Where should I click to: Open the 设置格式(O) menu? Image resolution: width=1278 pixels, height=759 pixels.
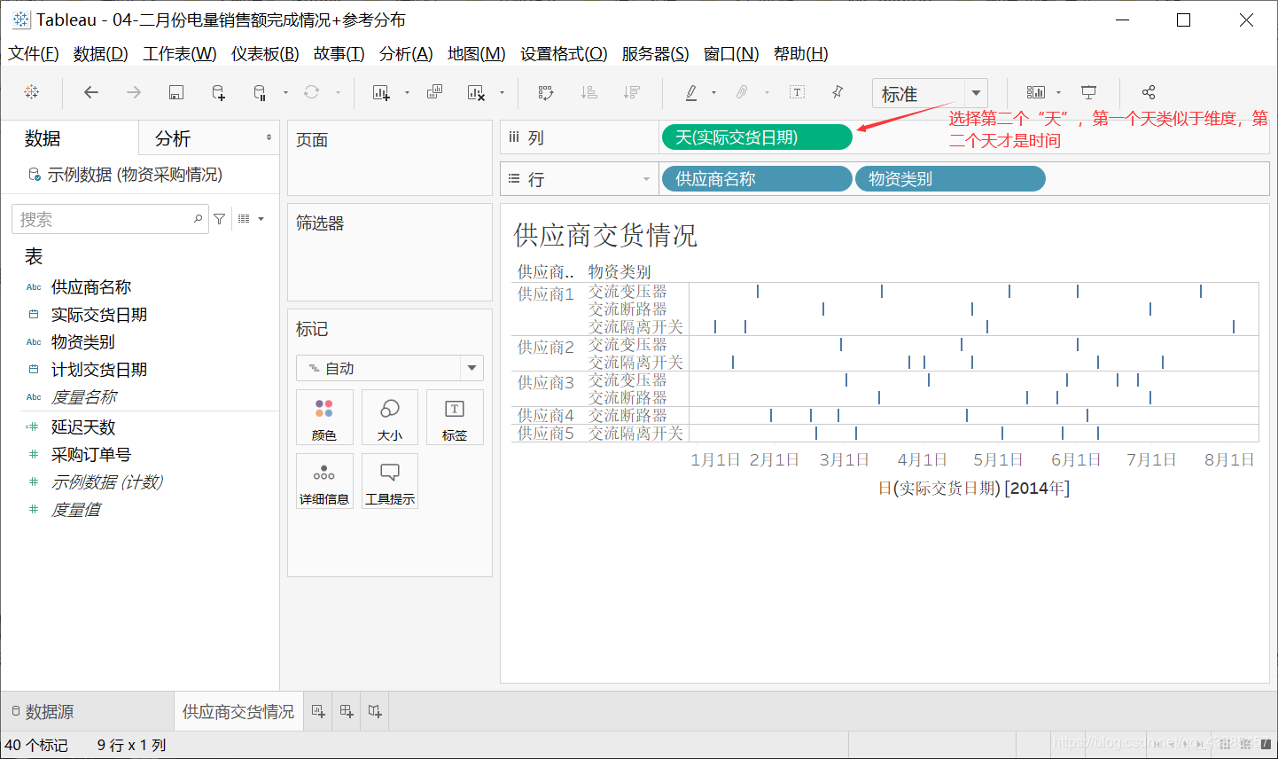(564, 54)
